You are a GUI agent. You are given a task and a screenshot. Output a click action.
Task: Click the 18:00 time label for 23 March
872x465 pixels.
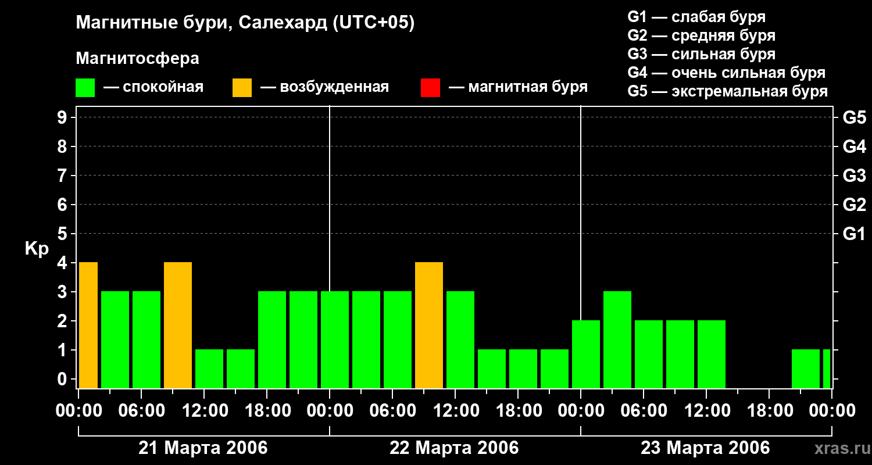pyautogui.click(x=769, y=411)
